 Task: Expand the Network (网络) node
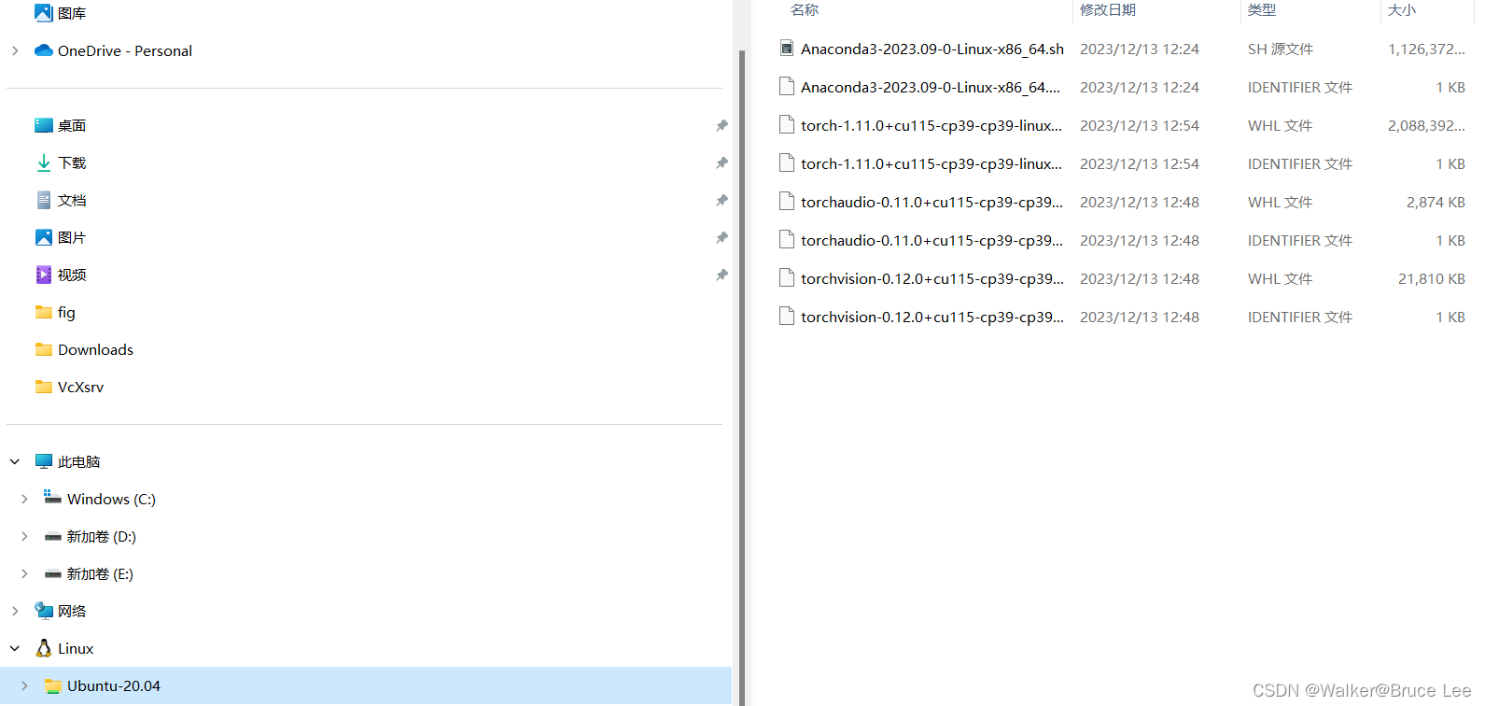tap(15, 611)
